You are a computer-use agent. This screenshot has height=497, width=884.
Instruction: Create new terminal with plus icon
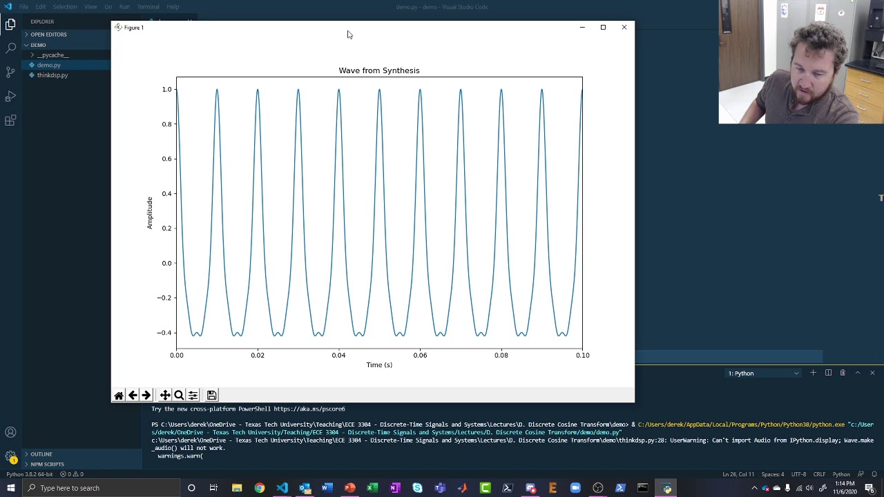tap(813, 373)
